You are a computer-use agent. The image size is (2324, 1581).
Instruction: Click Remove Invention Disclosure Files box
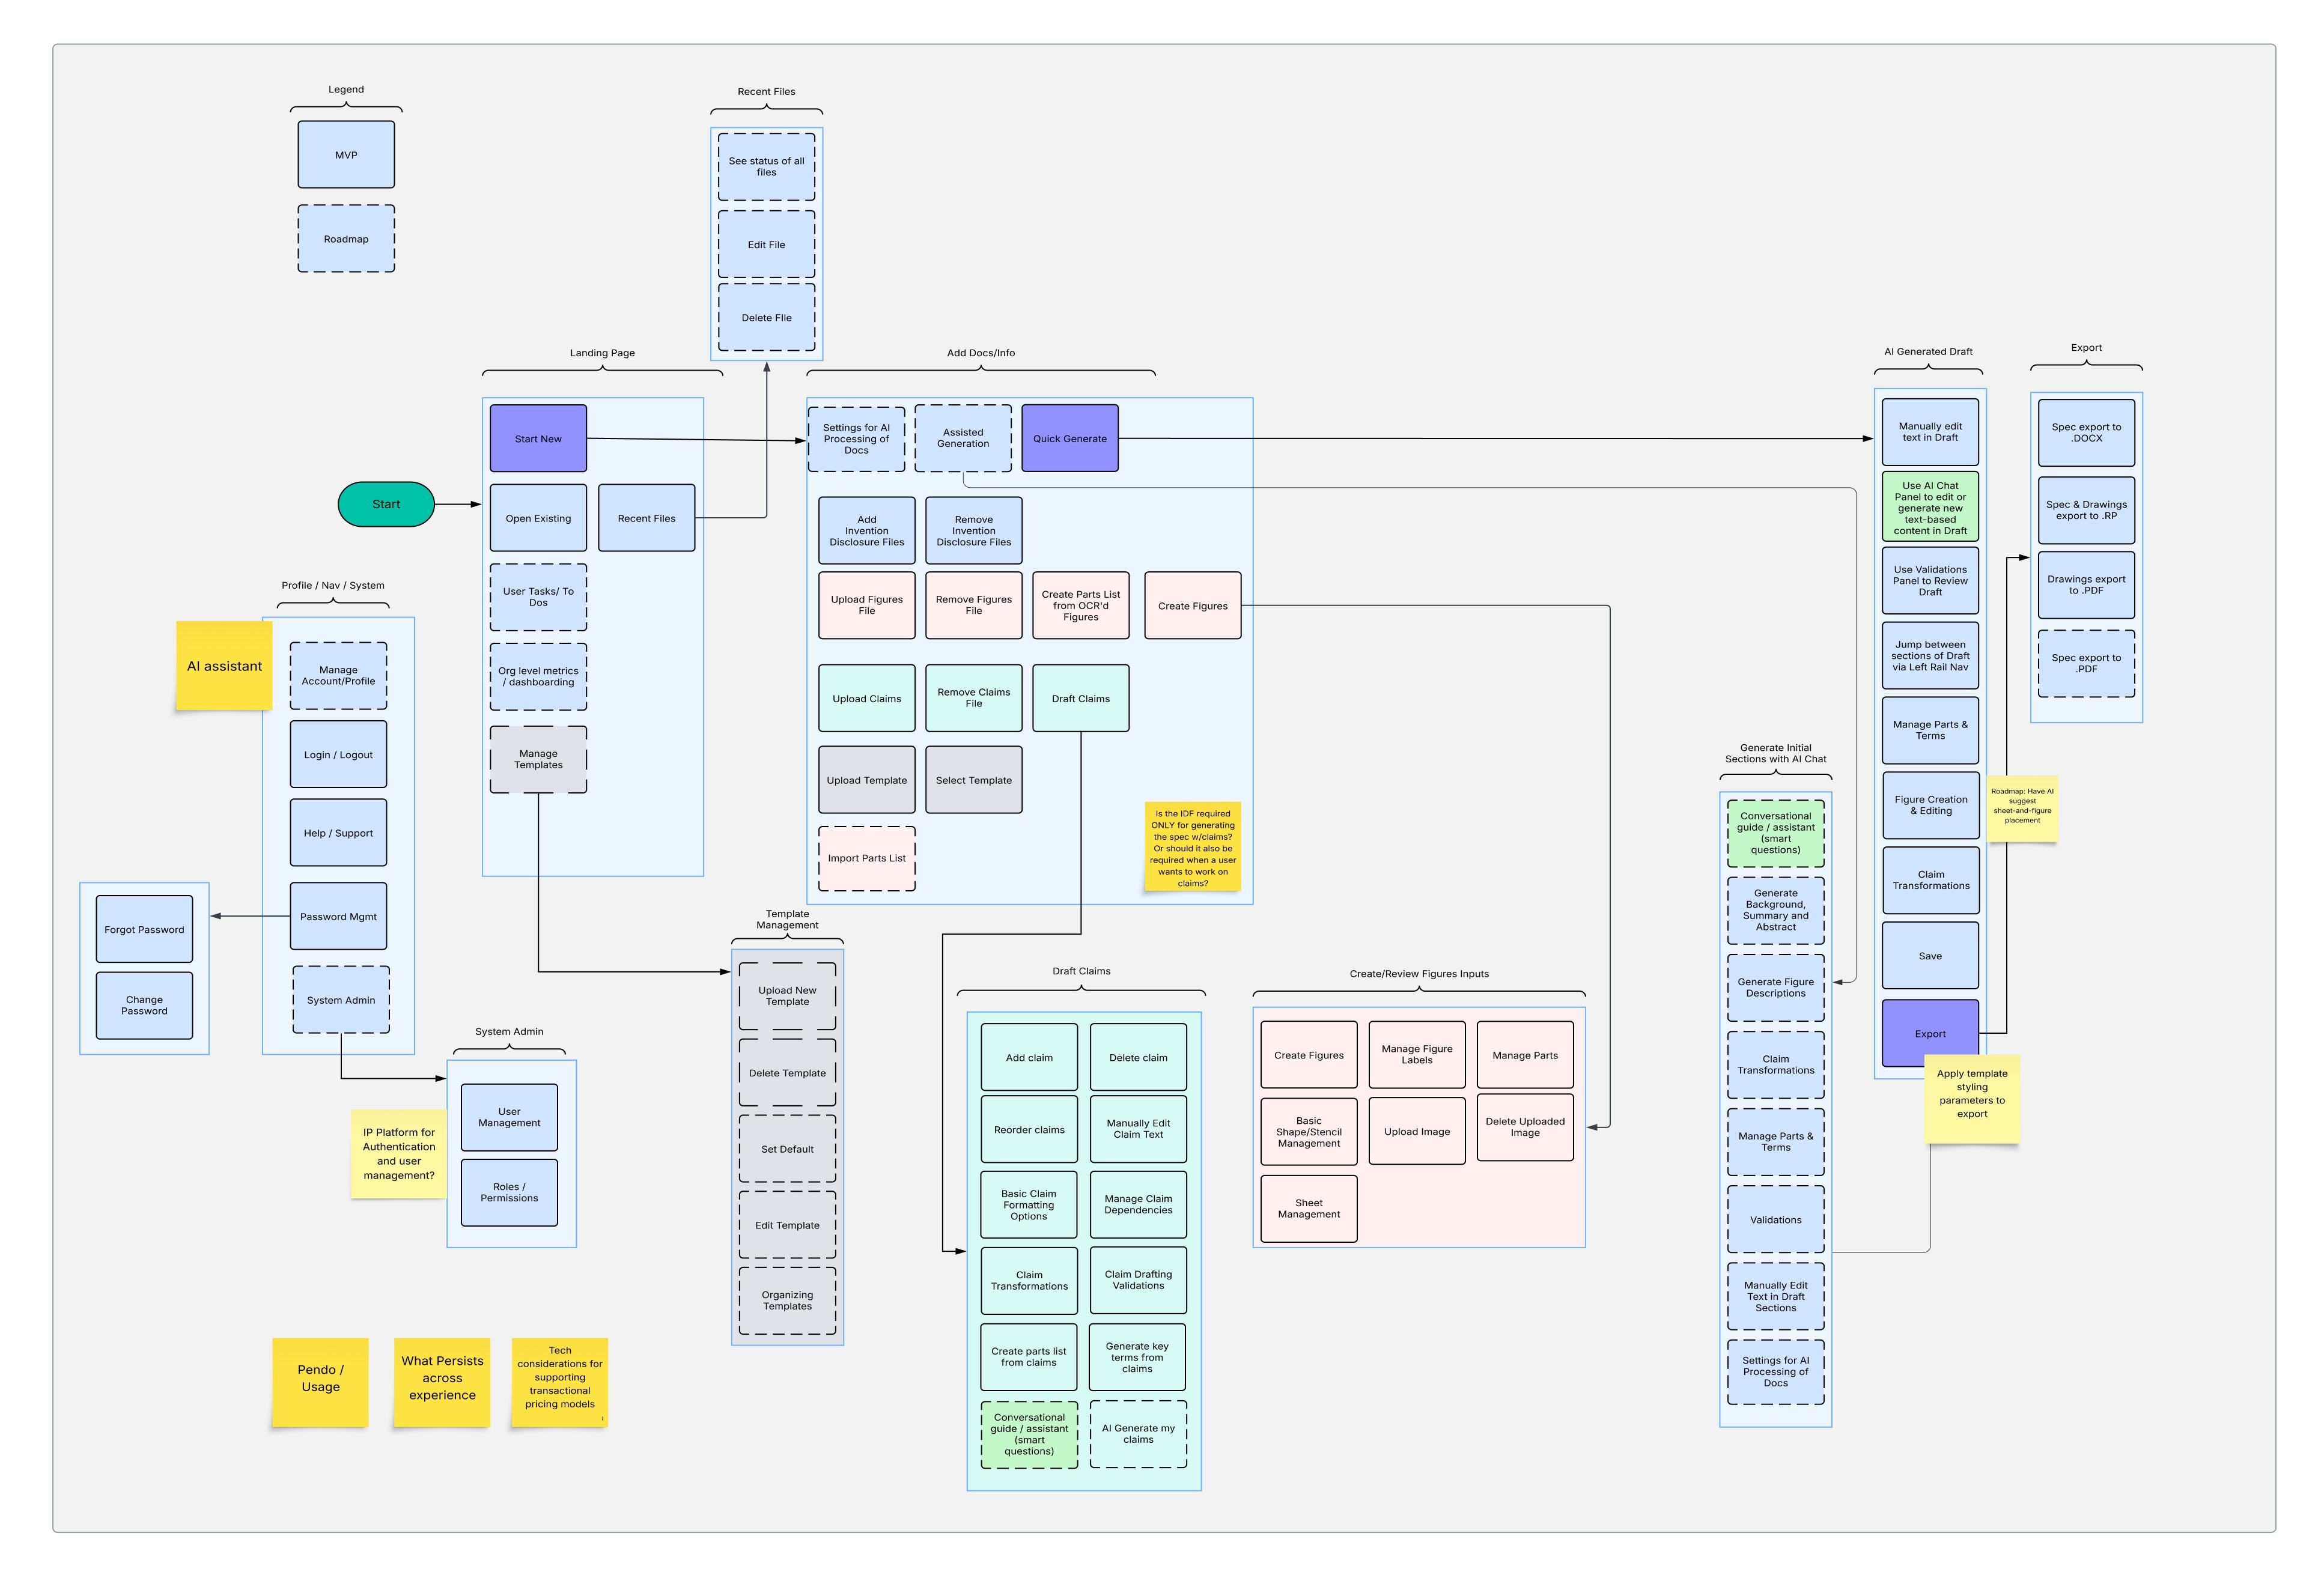974,531
